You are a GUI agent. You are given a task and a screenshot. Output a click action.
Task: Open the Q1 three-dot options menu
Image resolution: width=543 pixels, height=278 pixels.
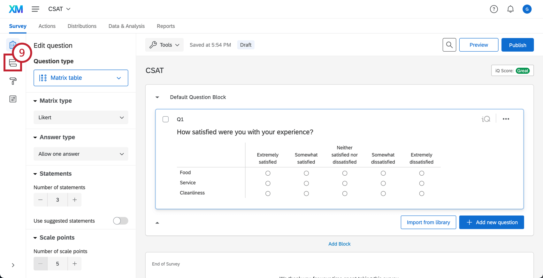point(506,119)
